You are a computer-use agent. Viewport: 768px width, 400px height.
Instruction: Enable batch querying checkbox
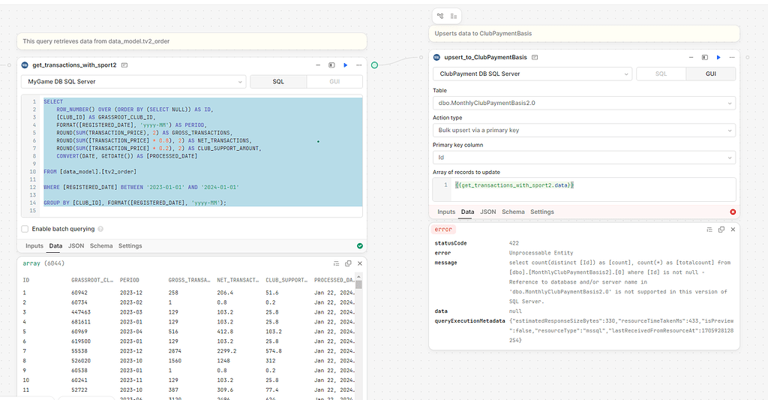(x=25, y=229)
